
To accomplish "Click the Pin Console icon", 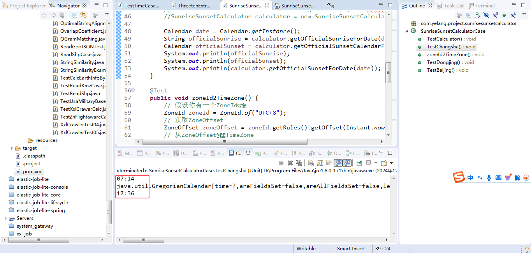I will coord(359,163).
